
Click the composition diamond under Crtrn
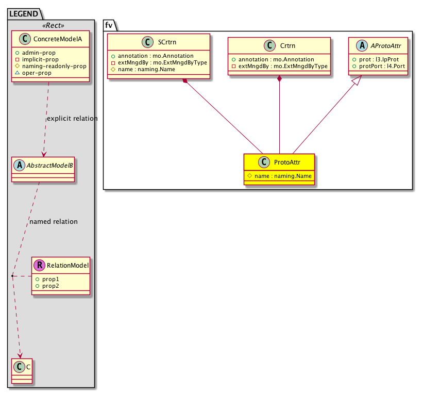(x=279, y=78)
